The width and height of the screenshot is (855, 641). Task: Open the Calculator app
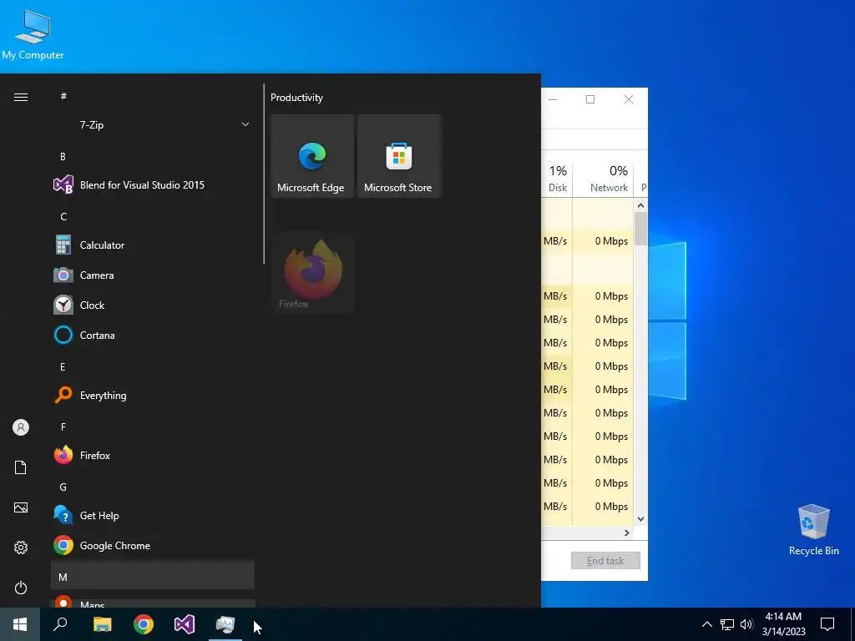[153, 245]
